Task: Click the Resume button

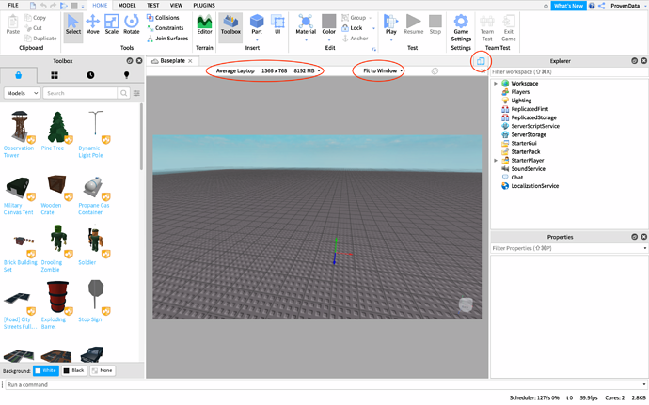Action: (414, 24)
